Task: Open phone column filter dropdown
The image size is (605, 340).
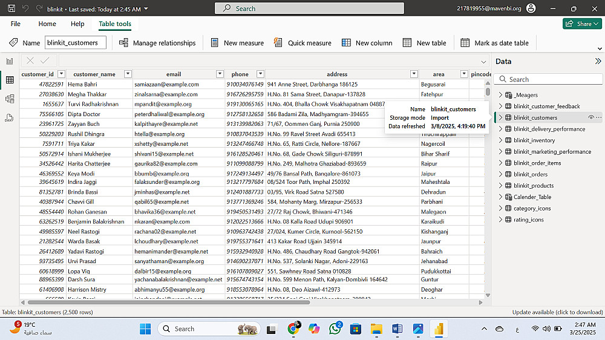Action: 260,74
